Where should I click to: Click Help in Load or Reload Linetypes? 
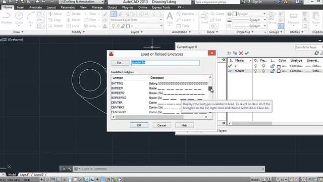pyautogui.click(x=184, y=125)
